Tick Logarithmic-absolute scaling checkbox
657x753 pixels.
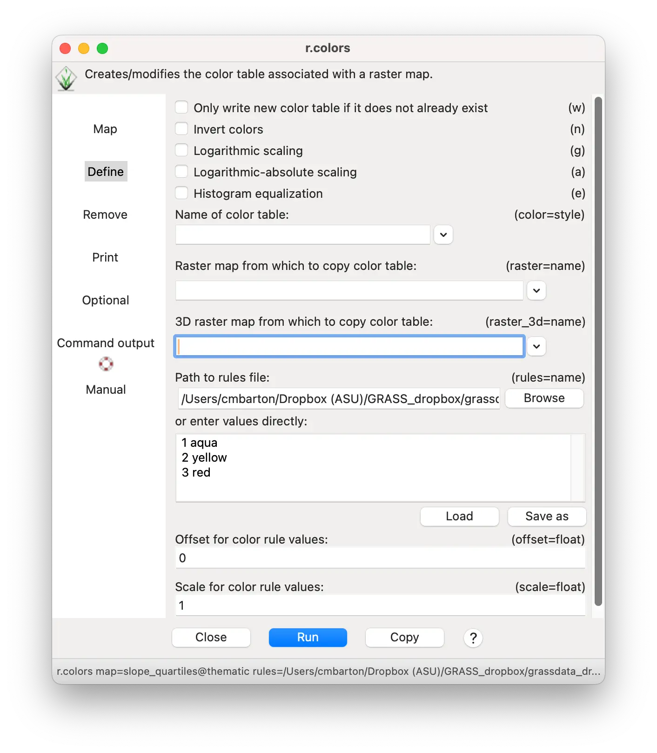(x=181, y=172)
